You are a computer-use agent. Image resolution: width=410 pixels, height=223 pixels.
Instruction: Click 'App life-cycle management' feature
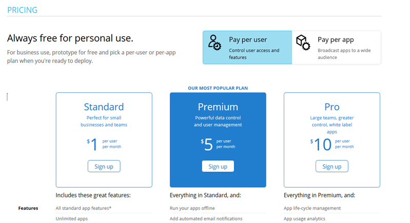312,208
